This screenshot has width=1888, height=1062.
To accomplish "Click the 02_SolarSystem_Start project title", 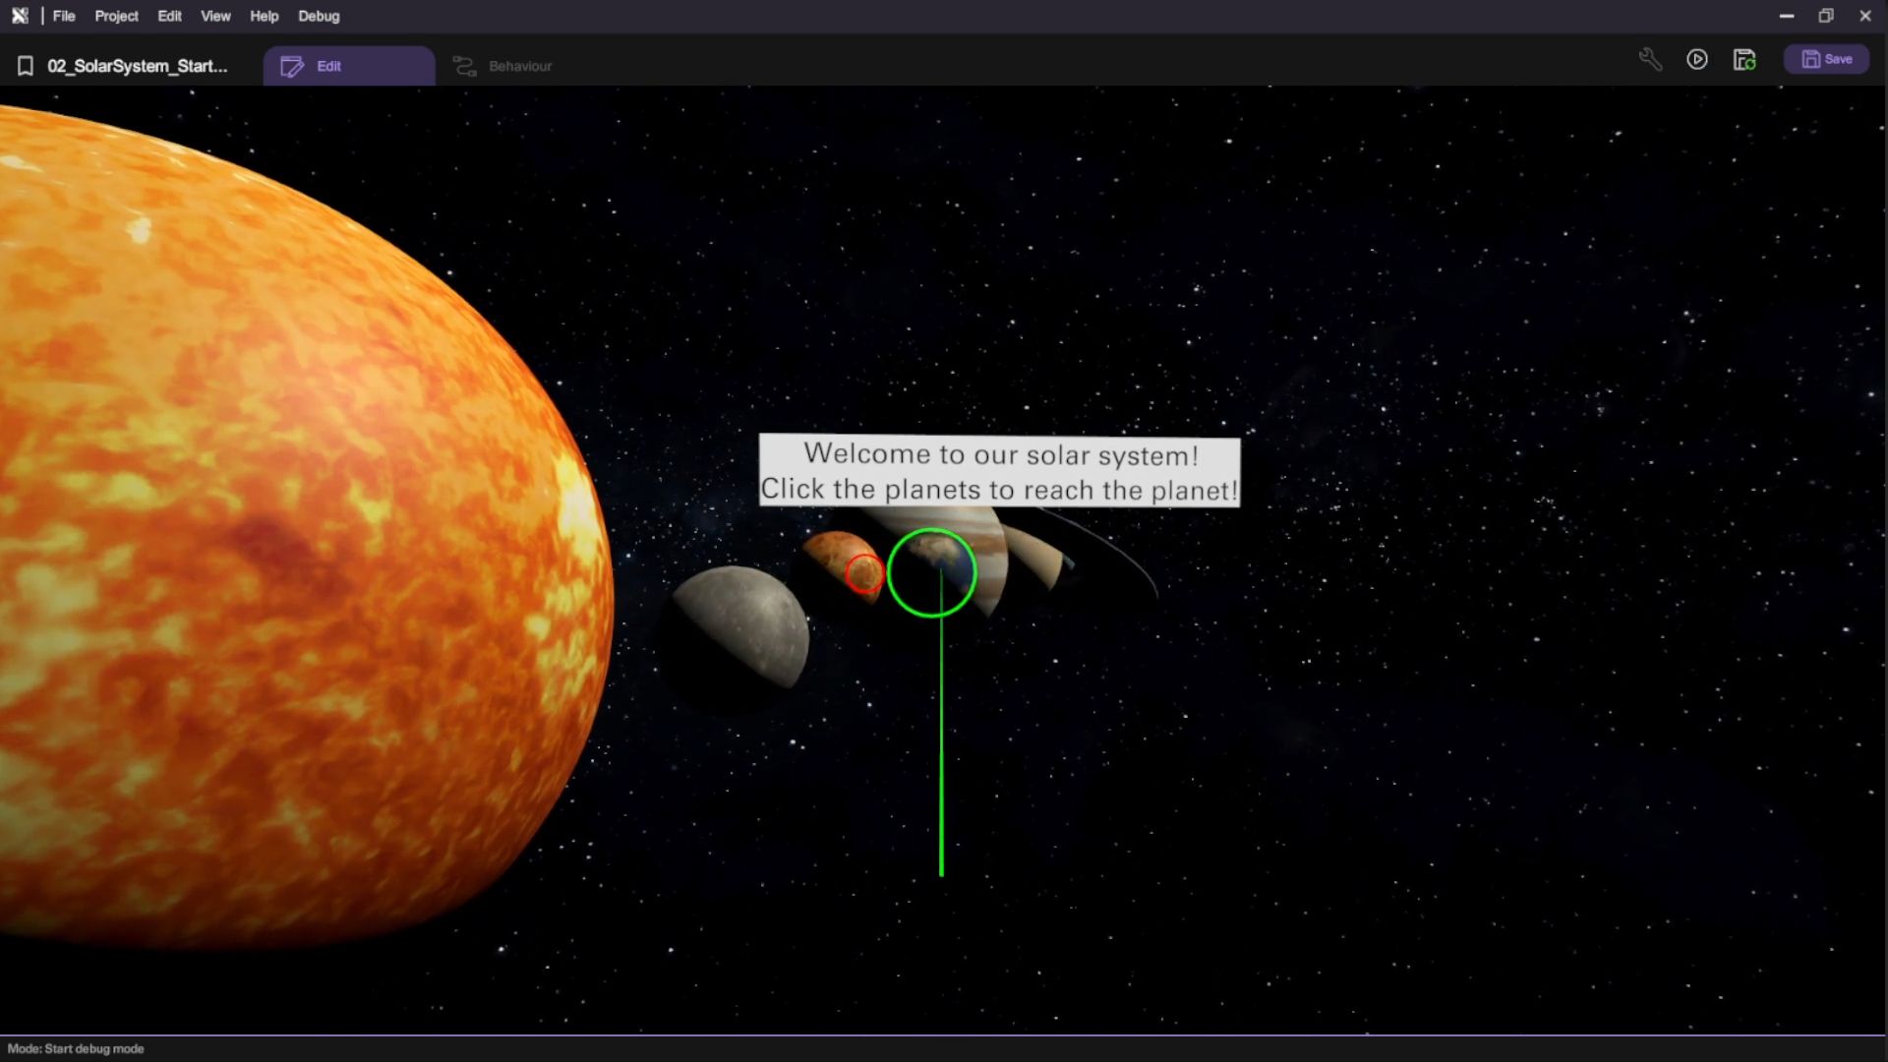I will (137, 66).
